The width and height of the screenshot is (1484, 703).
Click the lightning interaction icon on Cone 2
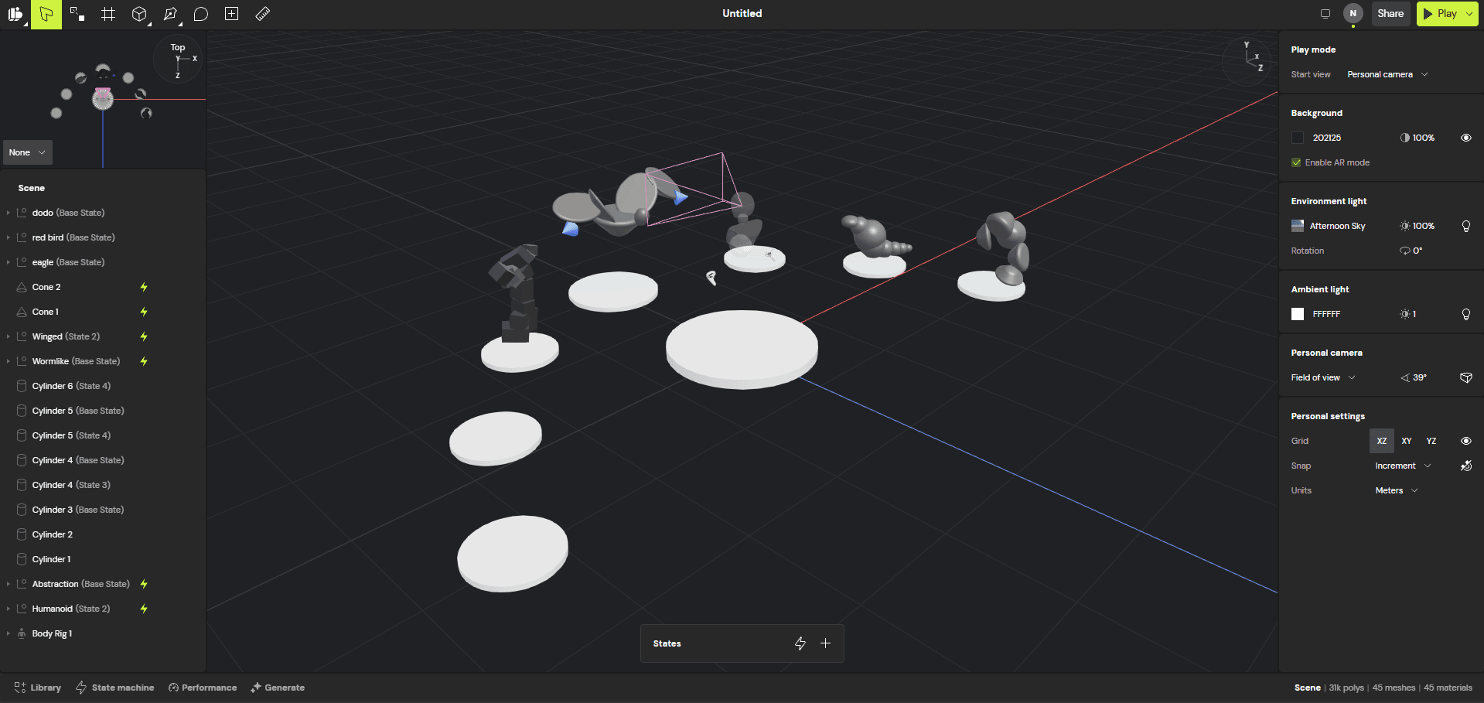(x=144, y=287)
